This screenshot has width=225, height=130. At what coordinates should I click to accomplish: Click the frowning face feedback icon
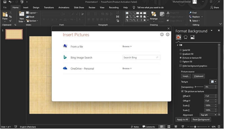coord(168,34)
